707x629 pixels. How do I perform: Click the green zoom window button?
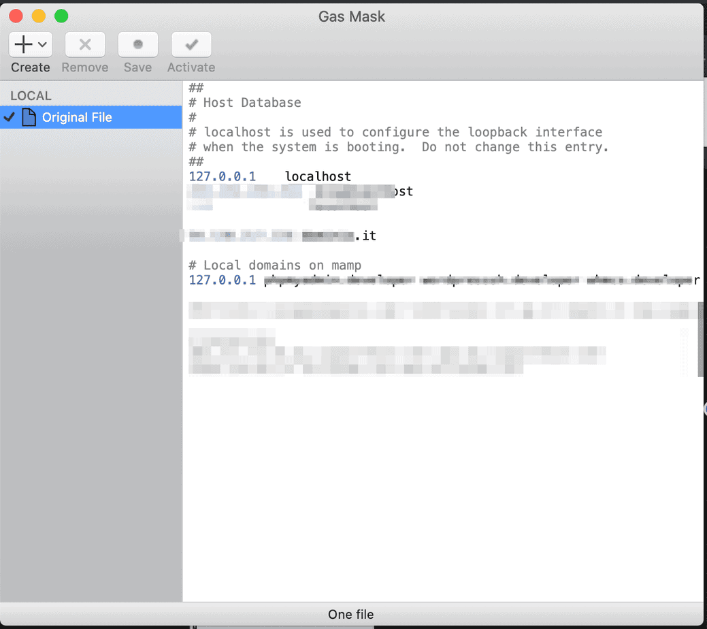coord(61,16)
